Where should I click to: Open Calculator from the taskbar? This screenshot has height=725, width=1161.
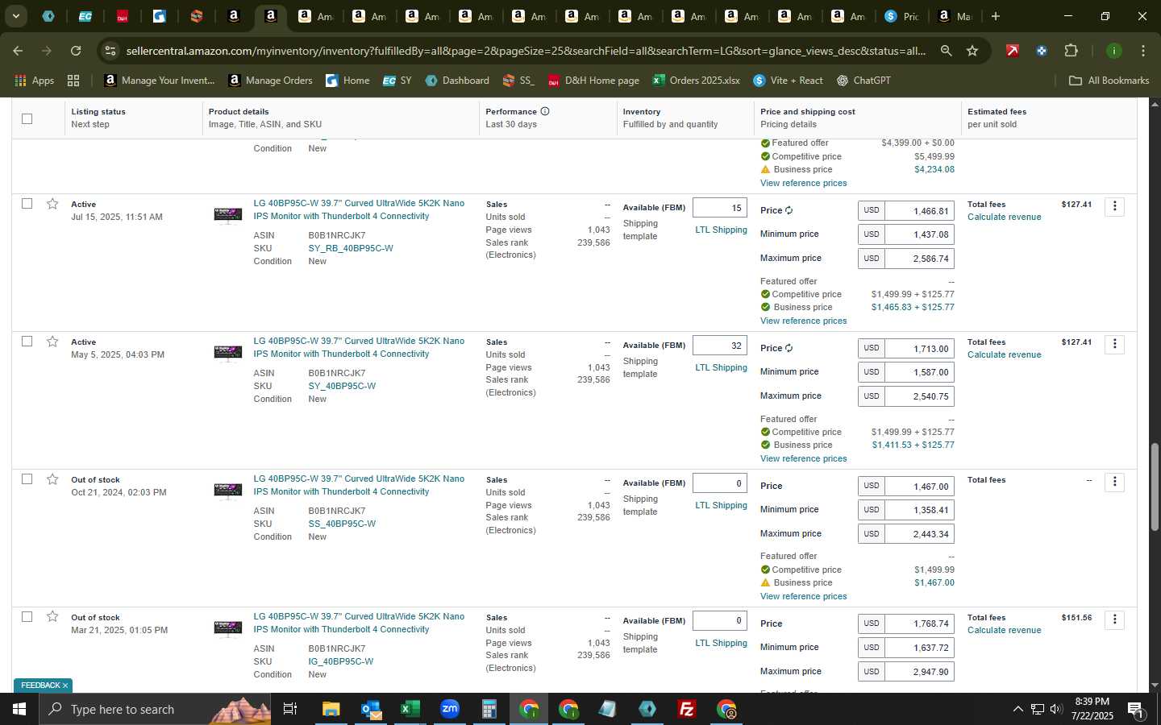489,709
